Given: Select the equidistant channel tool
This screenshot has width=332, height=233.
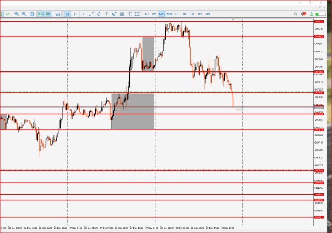Looking at the screenshot, I should tap(99, 14).
